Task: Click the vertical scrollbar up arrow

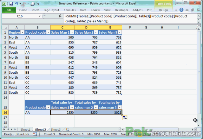Action: tap(199, 29)
